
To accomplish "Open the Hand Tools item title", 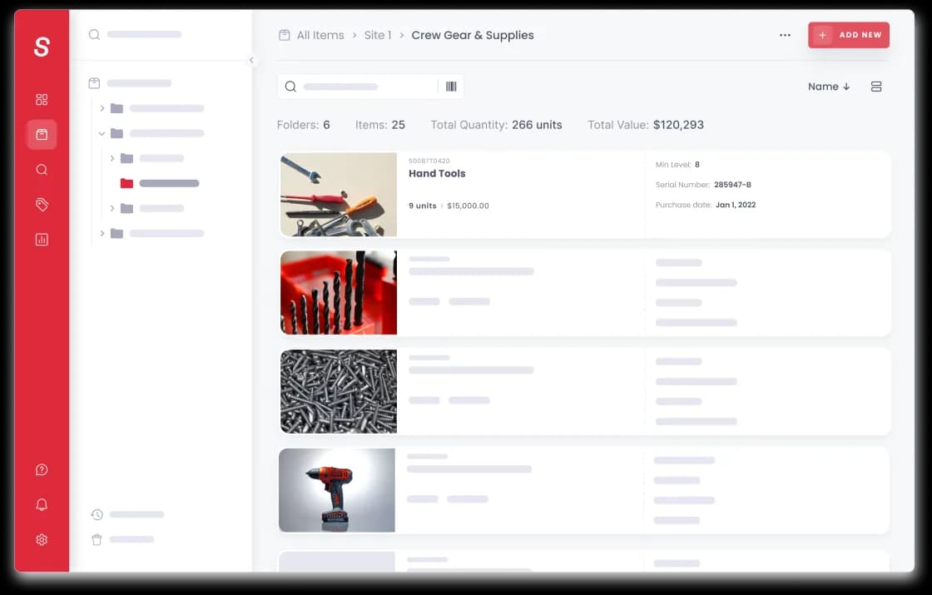I will (437, 174).
